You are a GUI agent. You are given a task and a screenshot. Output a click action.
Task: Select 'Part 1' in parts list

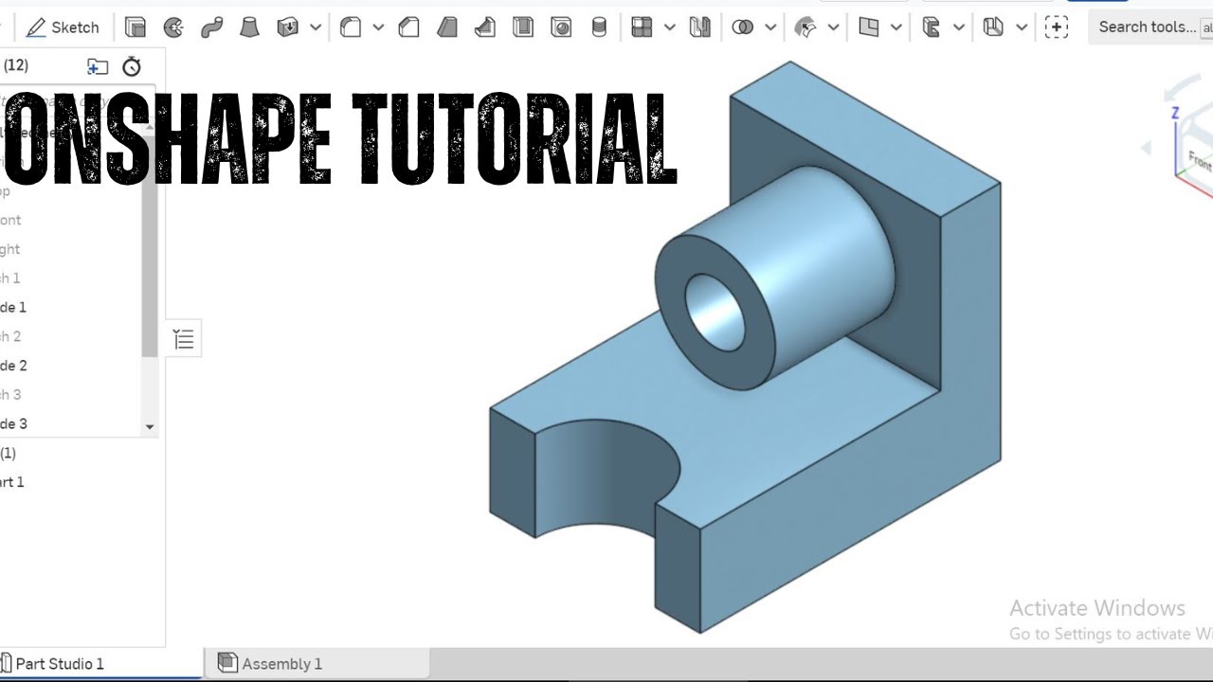(12, 482)
